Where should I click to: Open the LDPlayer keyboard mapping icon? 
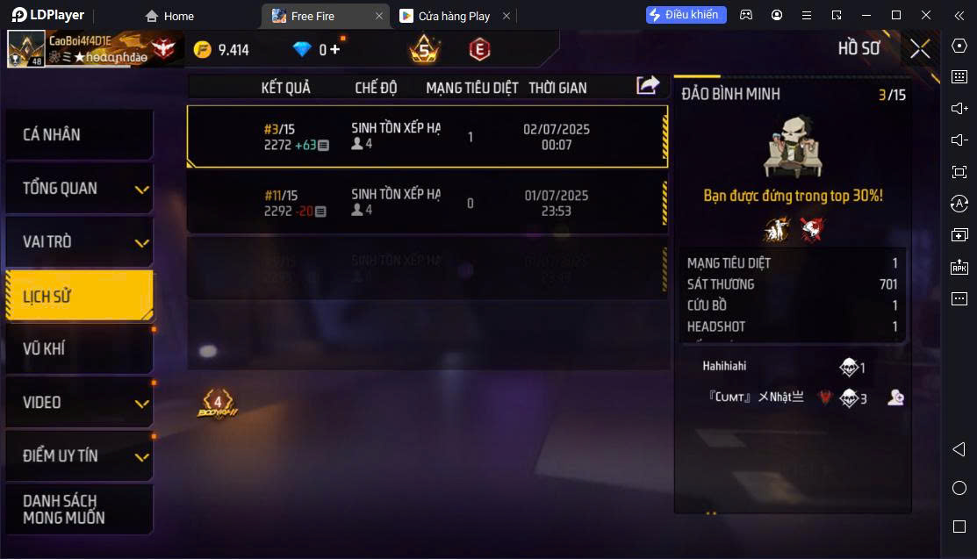click(x=959, y=76)
